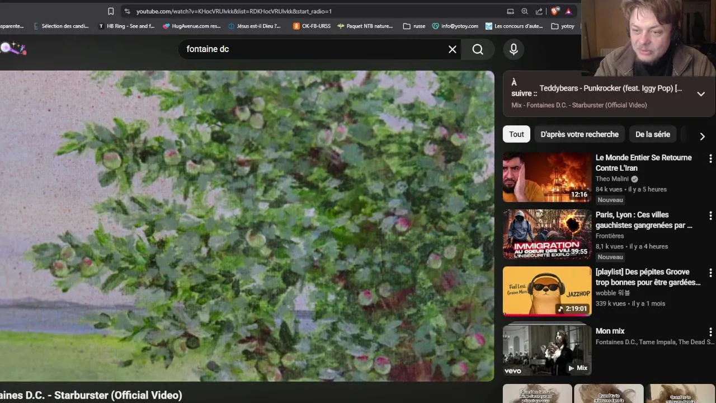The image size is (716, 403).
Task: Click the share page icon
Action: (539, 11)
